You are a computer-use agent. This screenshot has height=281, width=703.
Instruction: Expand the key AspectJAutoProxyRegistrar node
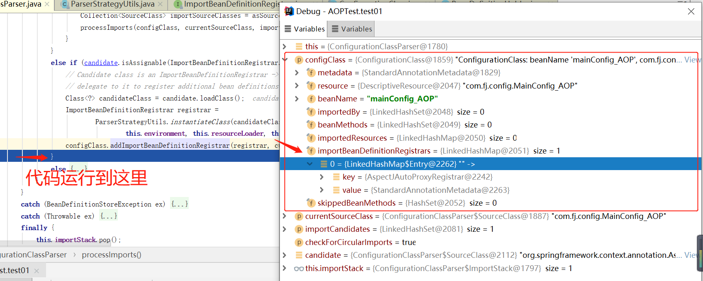pyautogui.click(x=322, y=177)
